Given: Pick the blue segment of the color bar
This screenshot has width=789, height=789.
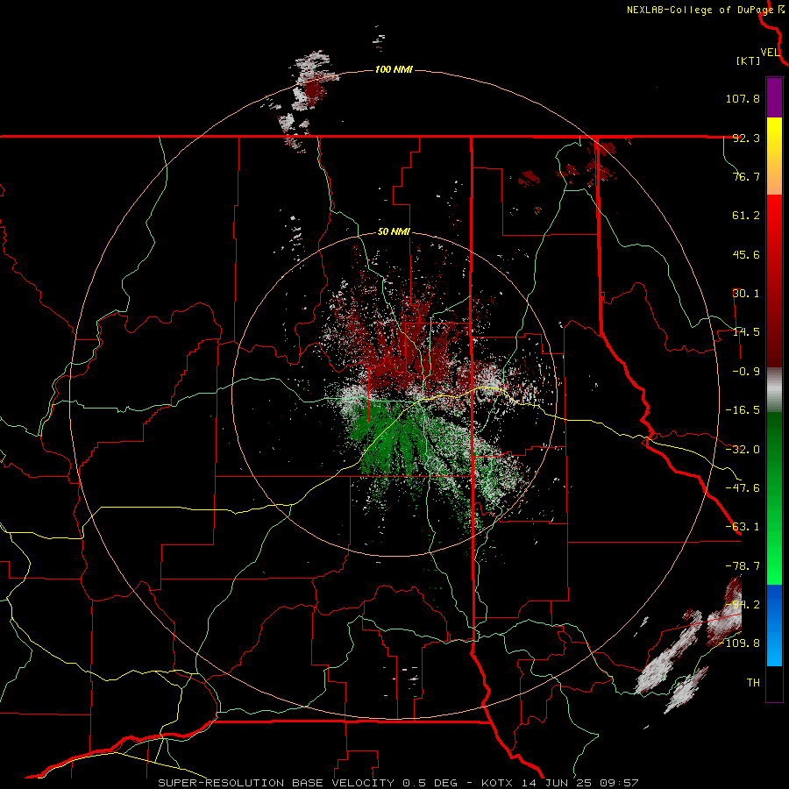Looking at the screenshot, I should coord(774,625).
